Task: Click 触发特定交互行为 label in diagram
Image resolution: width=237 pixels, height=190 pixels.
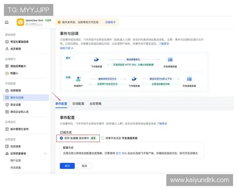Action: pos(107,79)
